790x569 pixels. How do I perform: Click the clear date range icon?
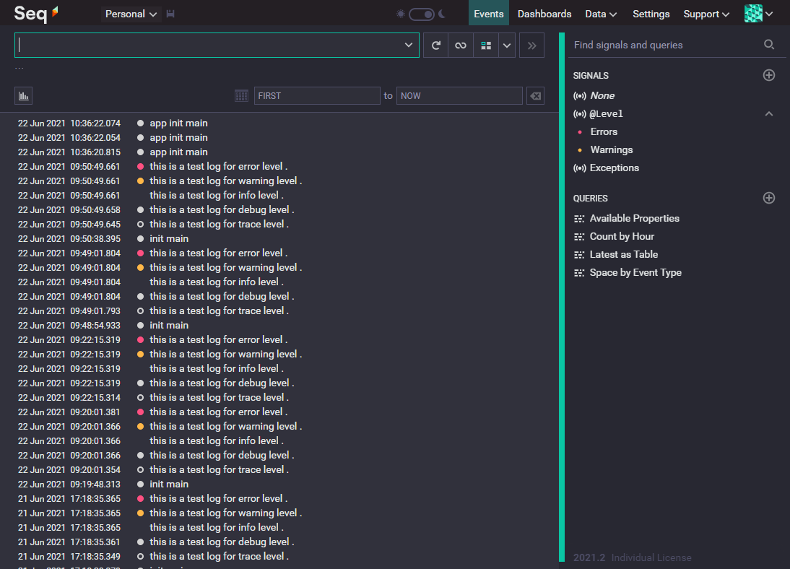(x=535, y=96)
